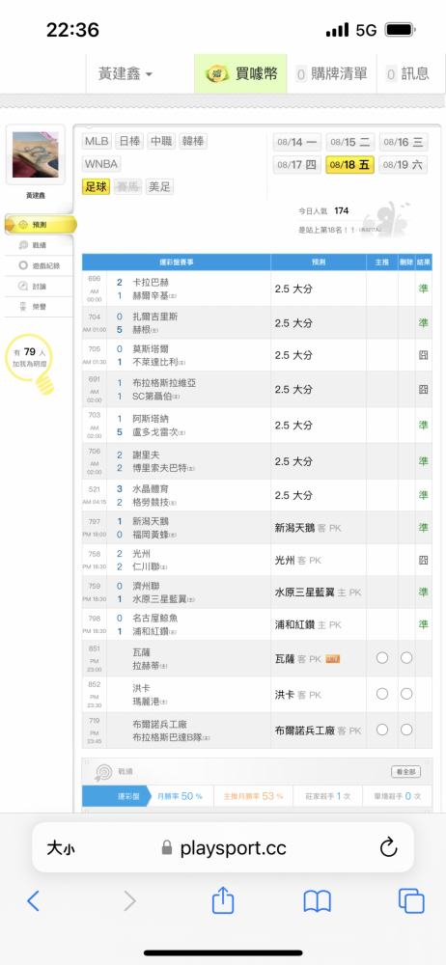Open Safari bookmarks book icon
446x965 pixels.
pos(318,901)
